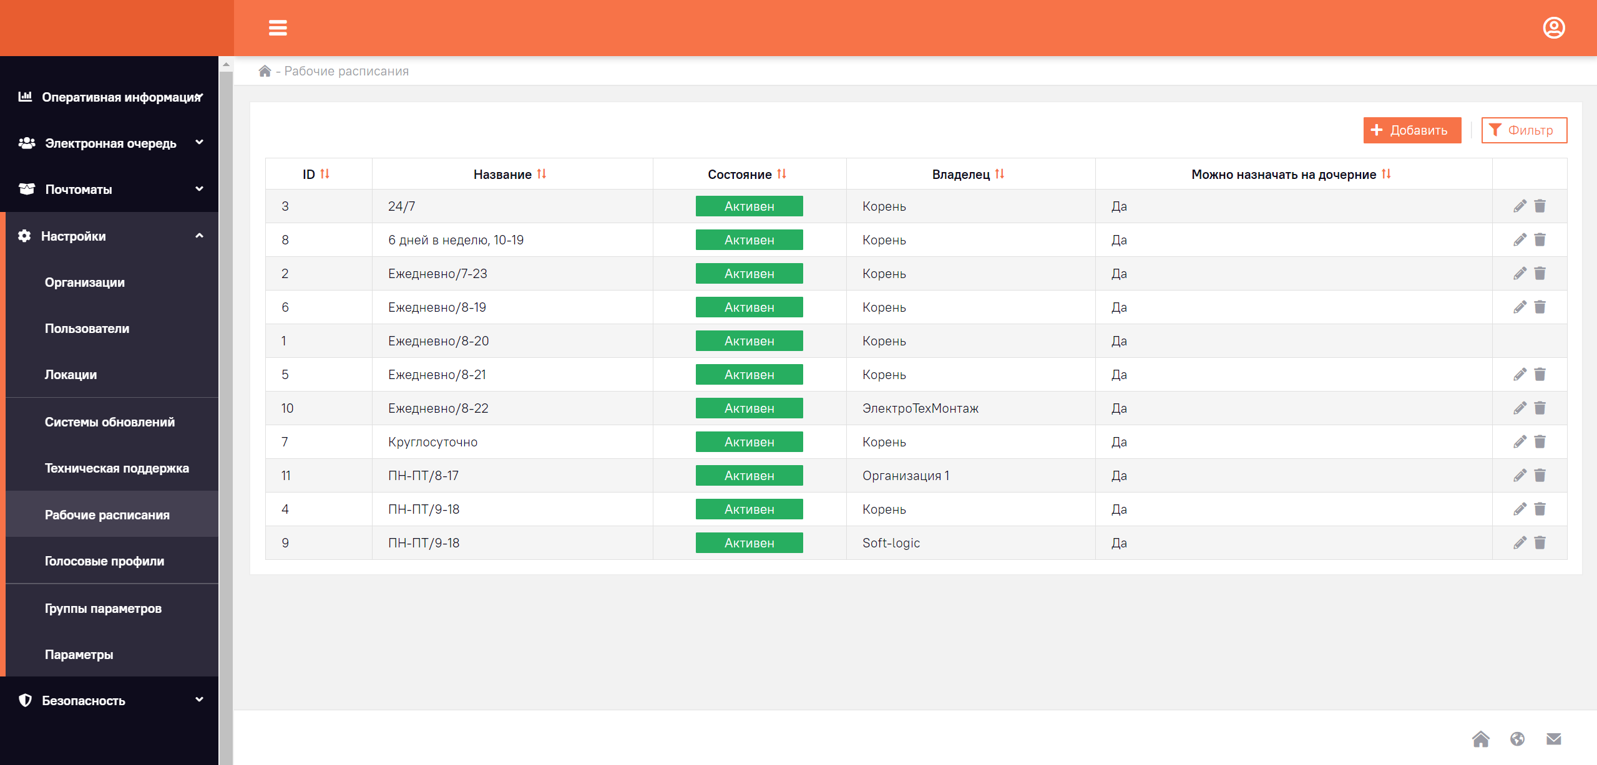Edit the Круглосуточно schedule
This screenshot has height=765, width=1597.
pos(1520,441)
